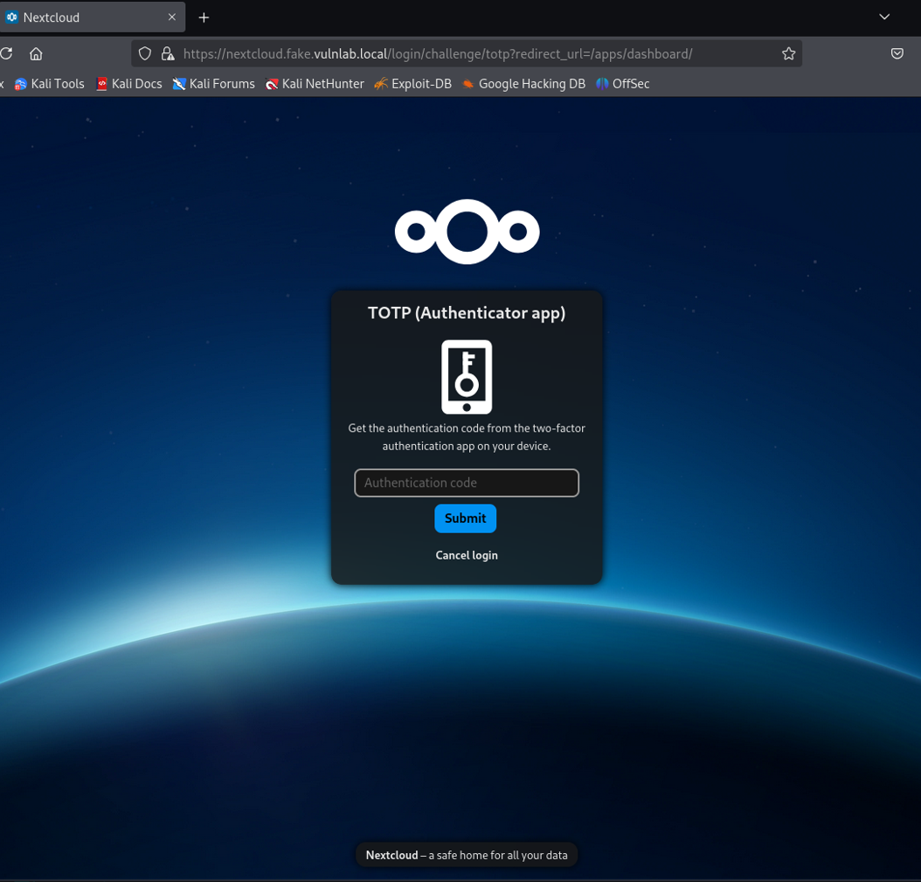The width and height of the screenshot is (921, 882).
Task: Open the tracking protection shield icon
Action: click(x=144, y=54)
